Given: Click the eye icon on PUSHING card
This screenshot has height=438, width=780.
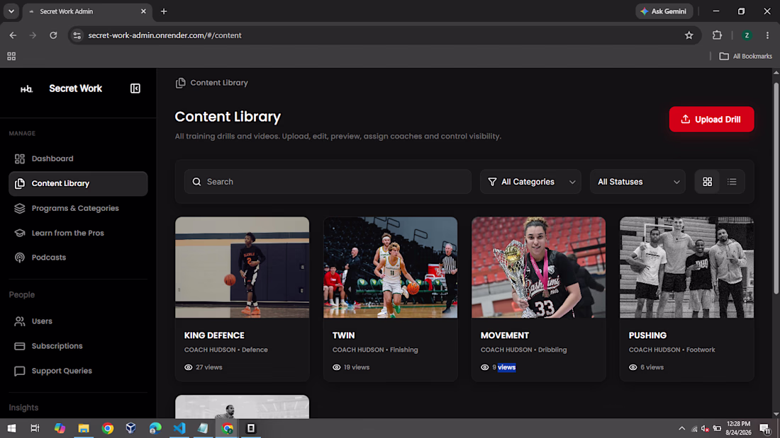Looking at the screenshot, I should pyautogui.click(x=633, y=367).
